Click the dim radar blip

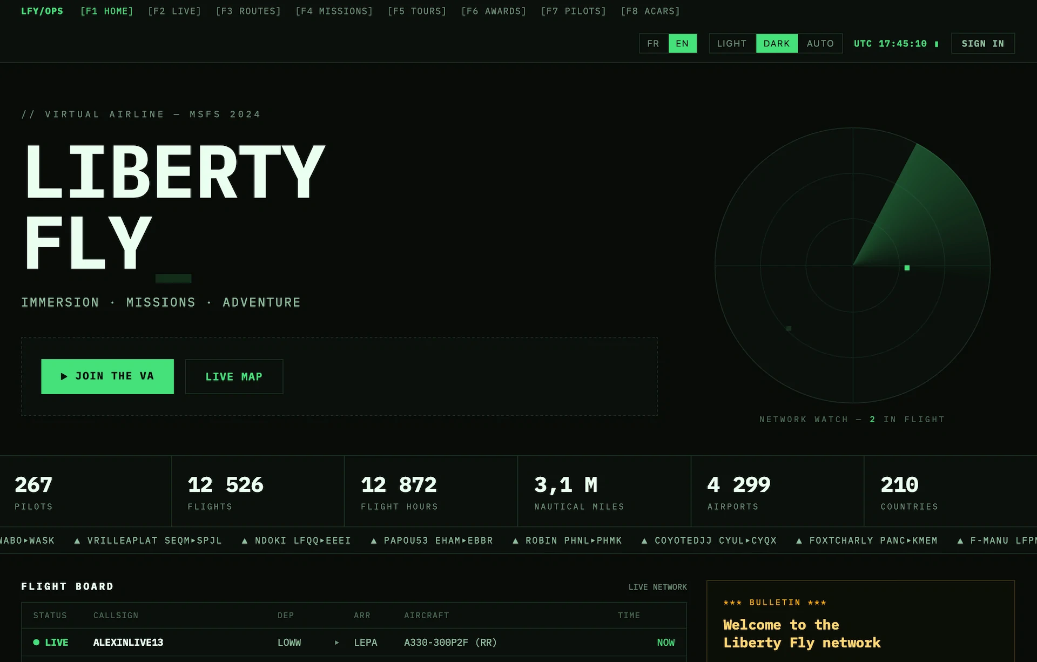[789, 328]
